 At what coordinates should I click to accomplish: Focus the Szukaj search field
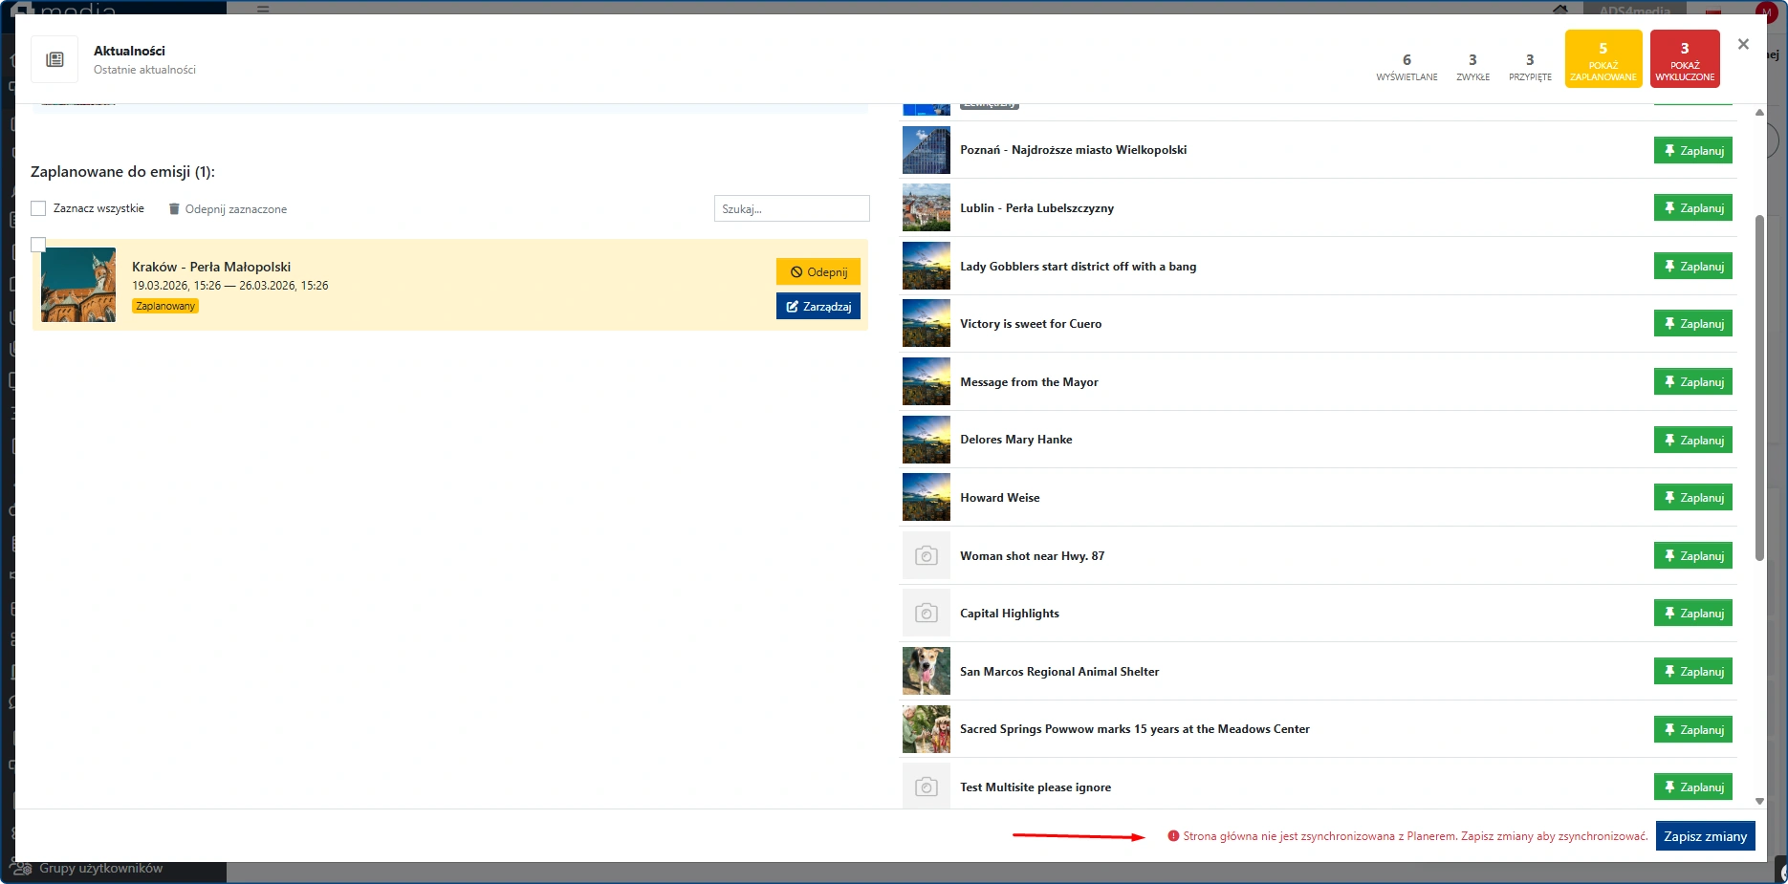point(791,208)
